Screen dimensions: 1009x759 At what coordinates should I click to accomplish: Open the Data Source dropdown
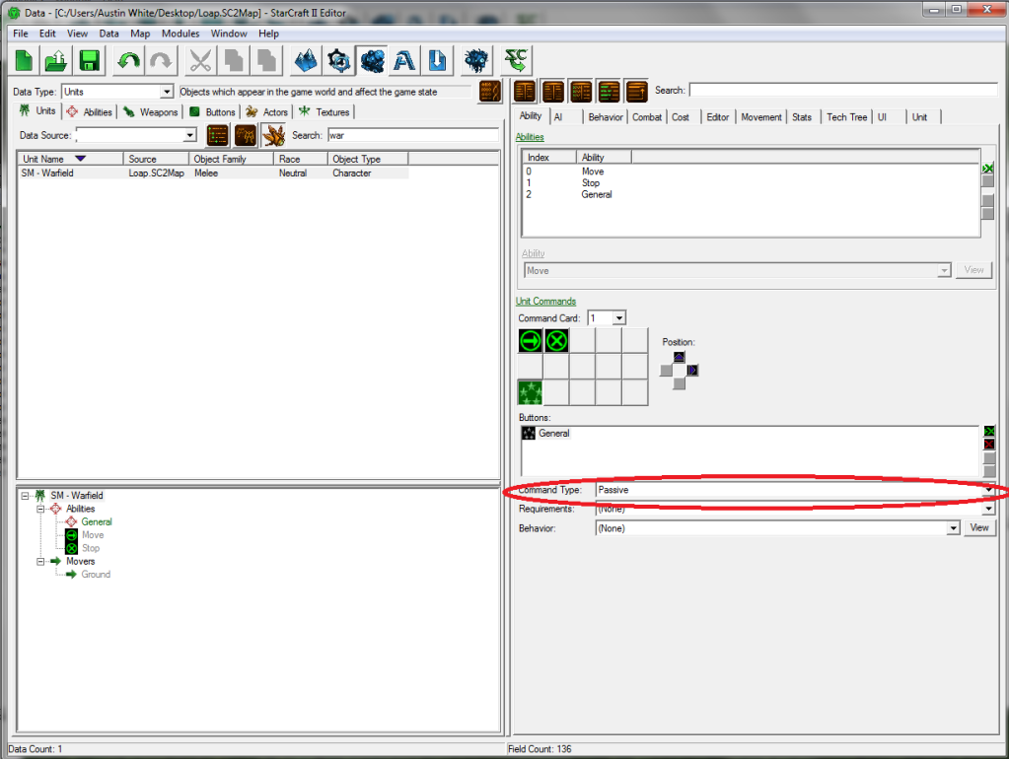click(x=189, y=135)
